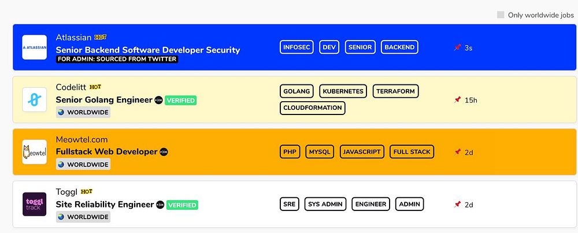Viewport: 578px width, 233px height.
Task: Click the 2d time on the Toggl row
Action: (469, 205)
